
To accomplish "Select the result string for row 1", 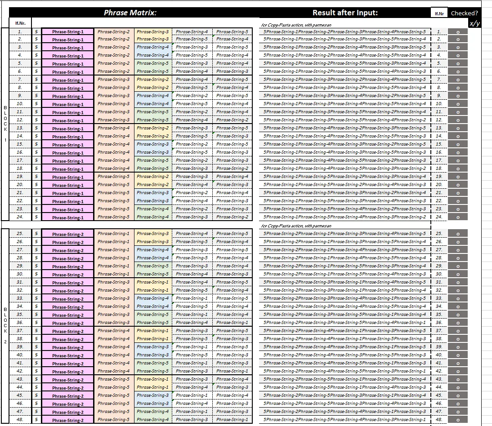I will click(345, 31).
